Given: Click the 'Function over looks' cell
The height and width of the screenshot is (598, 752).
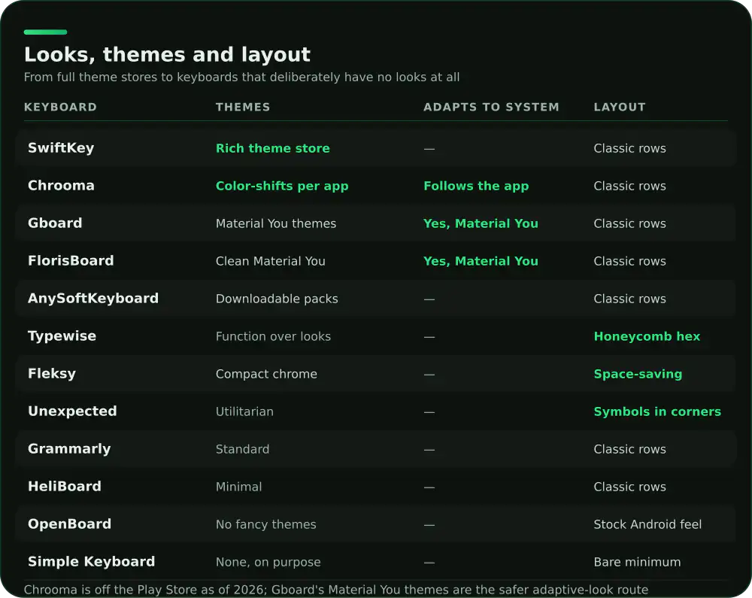Looking at the screenshot, I should tap(273, 336).
